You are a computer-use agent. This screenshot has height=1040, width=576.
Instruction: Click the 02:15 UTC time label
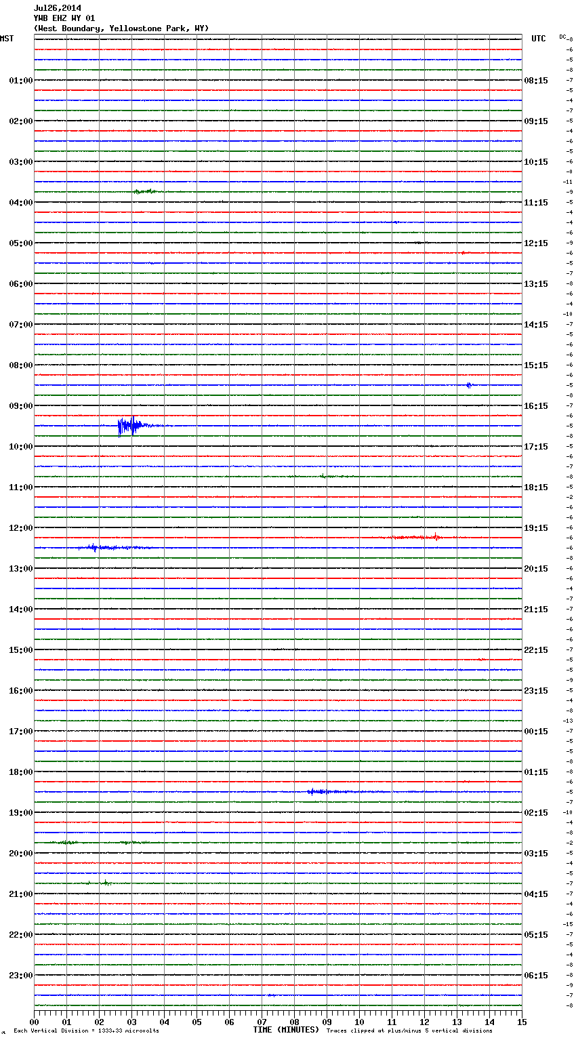pos(536,813)
